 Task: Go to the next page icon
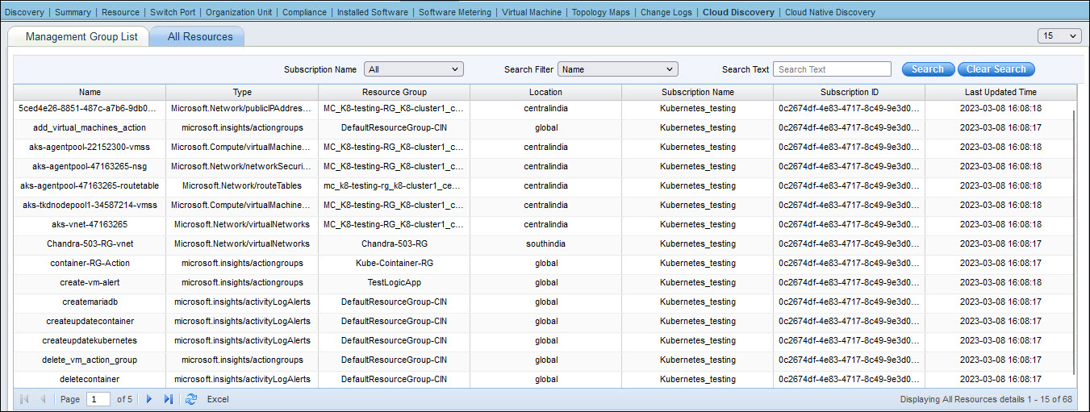149,399
